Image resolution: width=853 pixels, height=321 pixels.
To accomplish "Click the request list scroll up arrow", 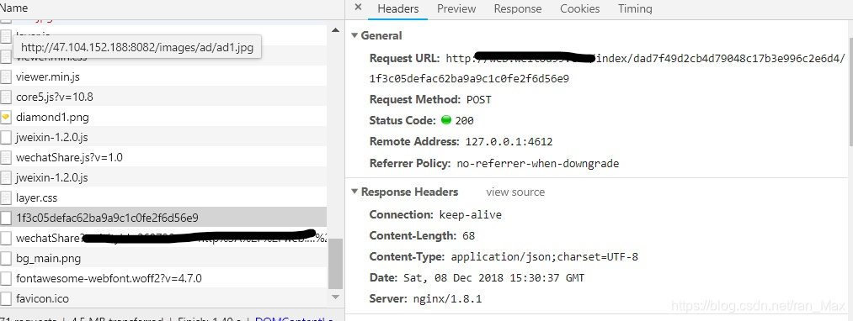I will (x=335, y=30).
